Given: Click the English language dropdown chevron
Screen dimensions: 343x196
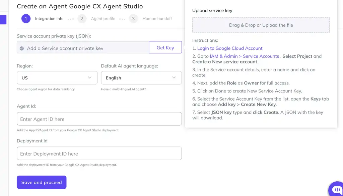Looking at the screenshot, I should [x=174, y=77].
